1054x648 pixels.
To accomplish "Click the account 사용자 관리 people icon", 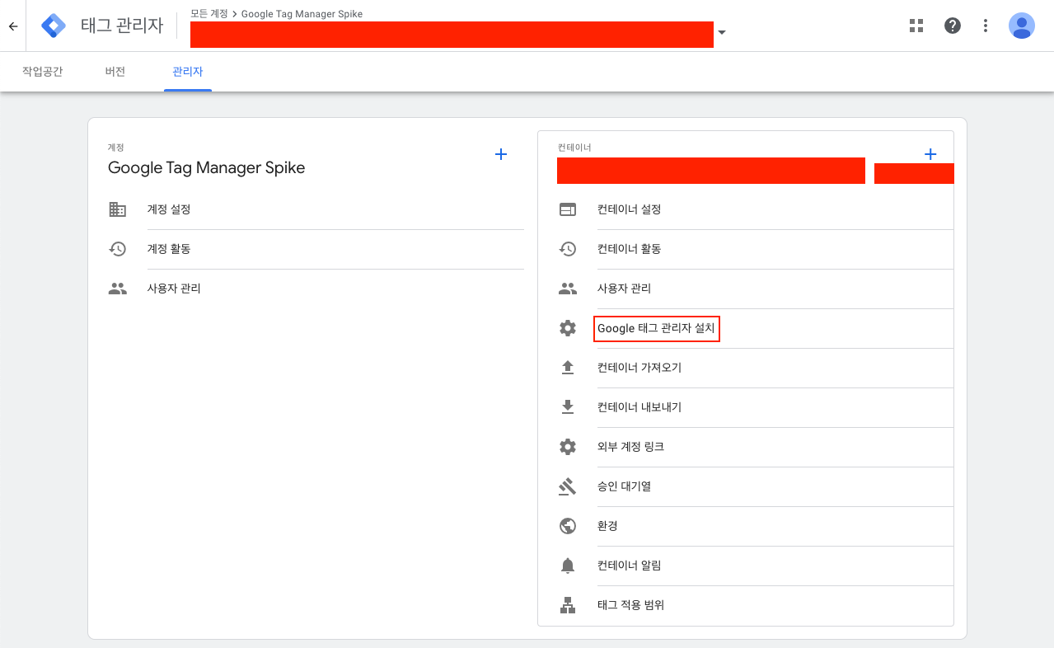I will [x=118, y=289].
